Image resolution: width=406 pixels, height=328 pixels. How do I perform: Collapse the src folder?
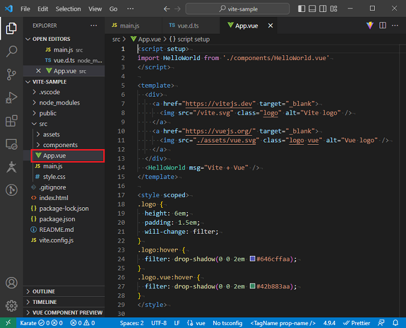pos(34,124)
